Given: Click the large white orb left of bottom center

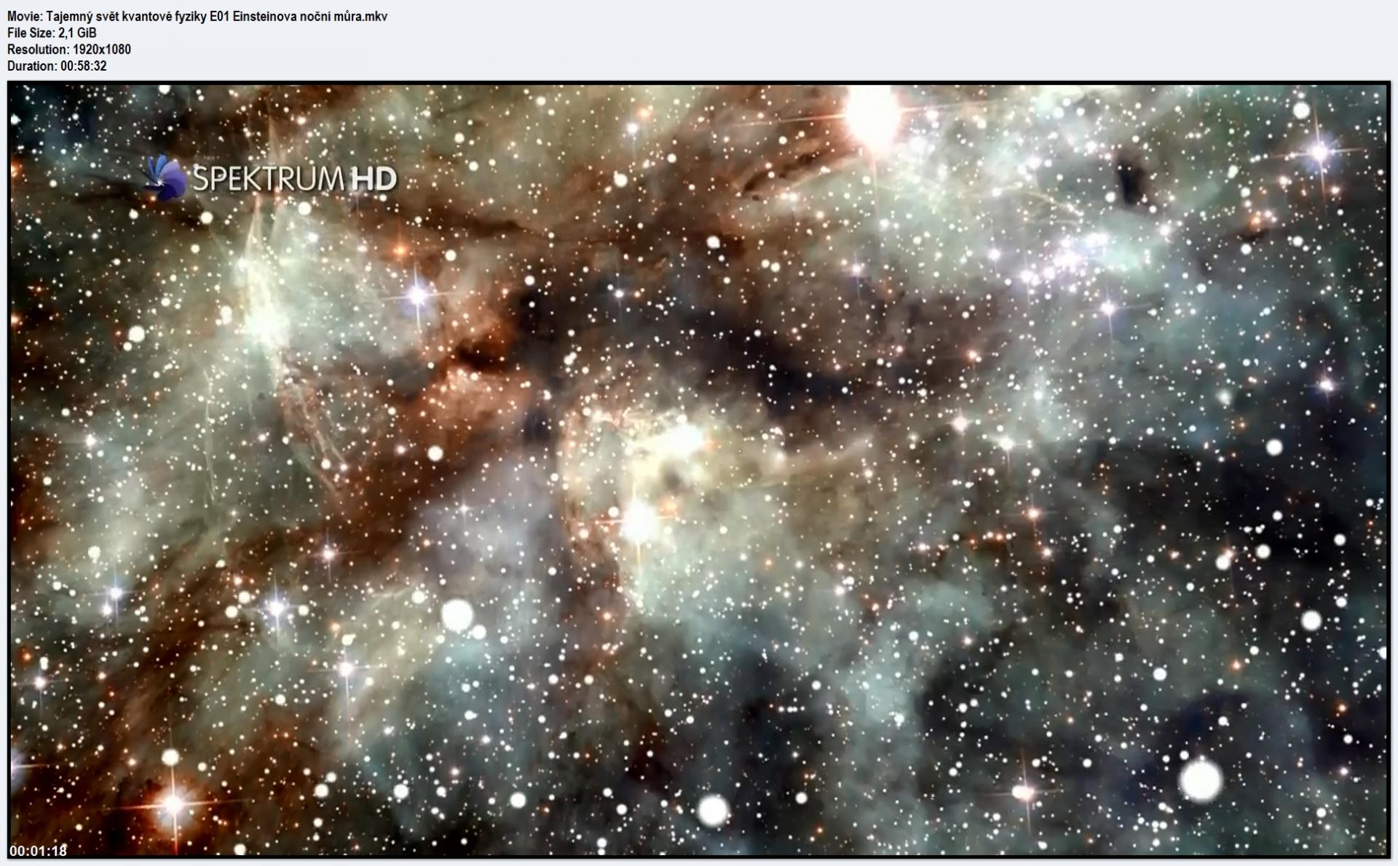Looking at the screenshot, I should pyautogui.click(x=457, y=615).
